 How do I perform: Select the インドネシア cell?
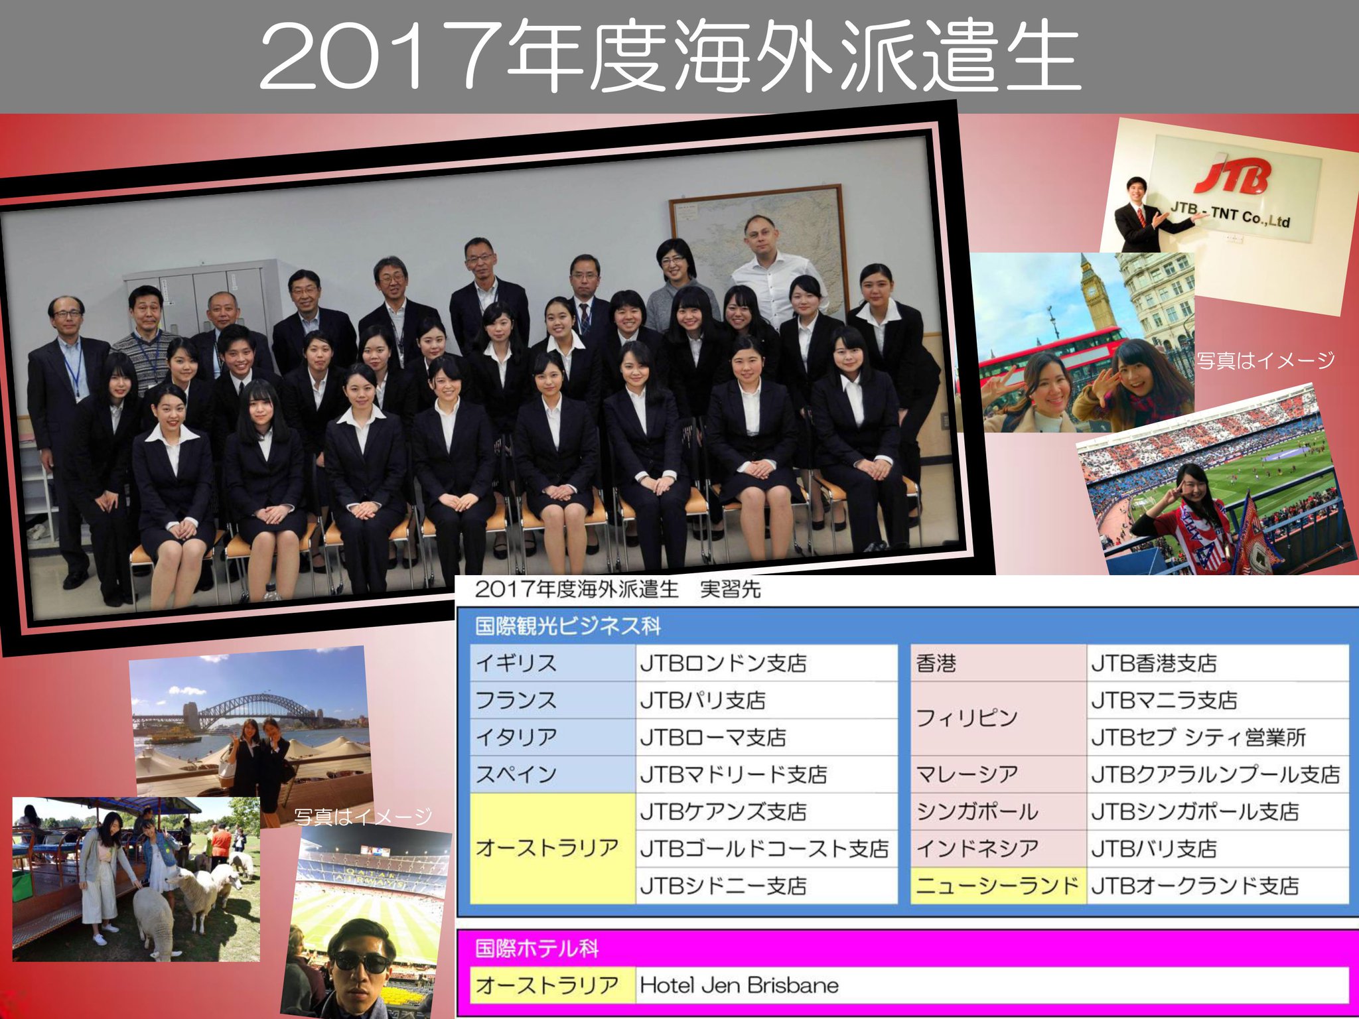(999, 849)
